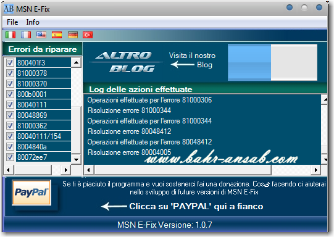Click the leftmost blue window control button
Viewport: 334px width, 237px height.
290,7
